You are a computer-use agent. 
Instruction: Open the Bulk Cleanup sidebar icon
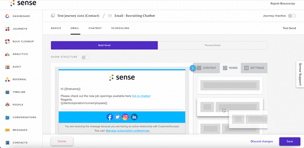tap(7, 41)
